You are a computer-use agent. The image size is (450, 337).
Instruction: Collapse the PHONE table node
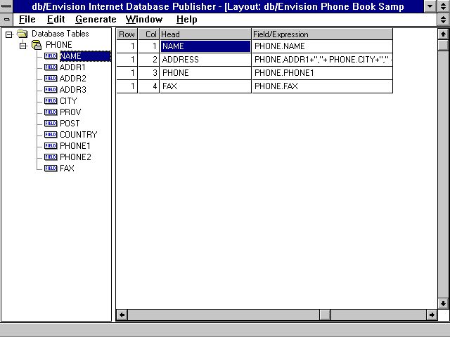click(x=22, y=45)
